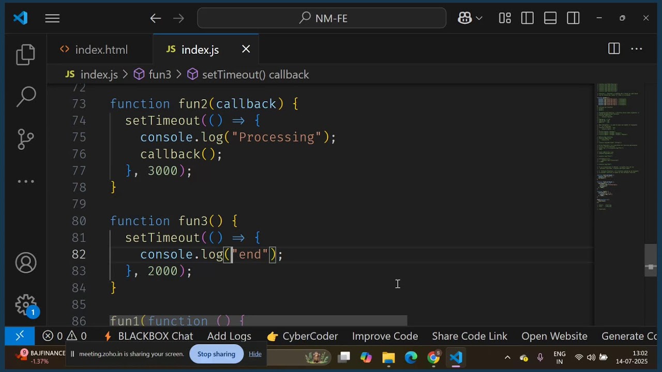Open Copilot app in the taskbar
The image size is (662, 372).
366,357
